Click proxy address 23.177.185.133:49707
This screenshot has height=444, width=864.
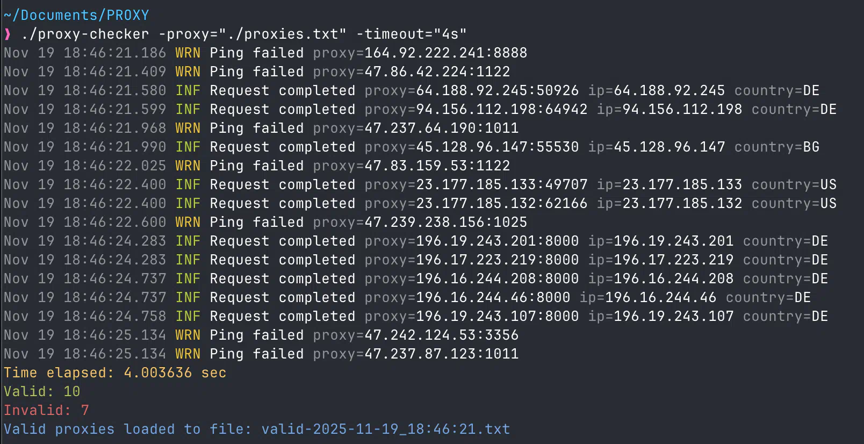tap(501, 185)
